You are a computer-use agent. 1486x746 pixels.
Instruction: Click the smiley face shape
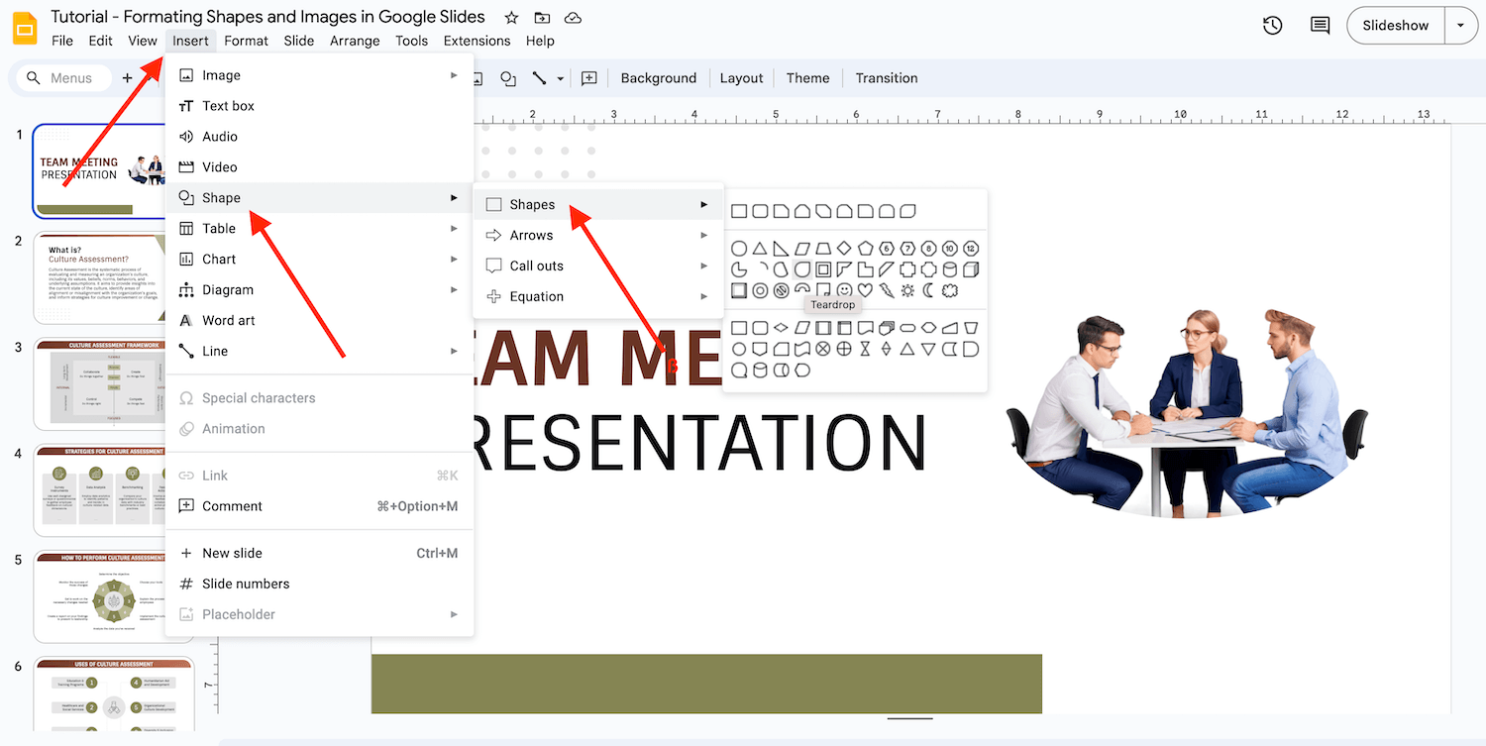(x=843, y=290)
